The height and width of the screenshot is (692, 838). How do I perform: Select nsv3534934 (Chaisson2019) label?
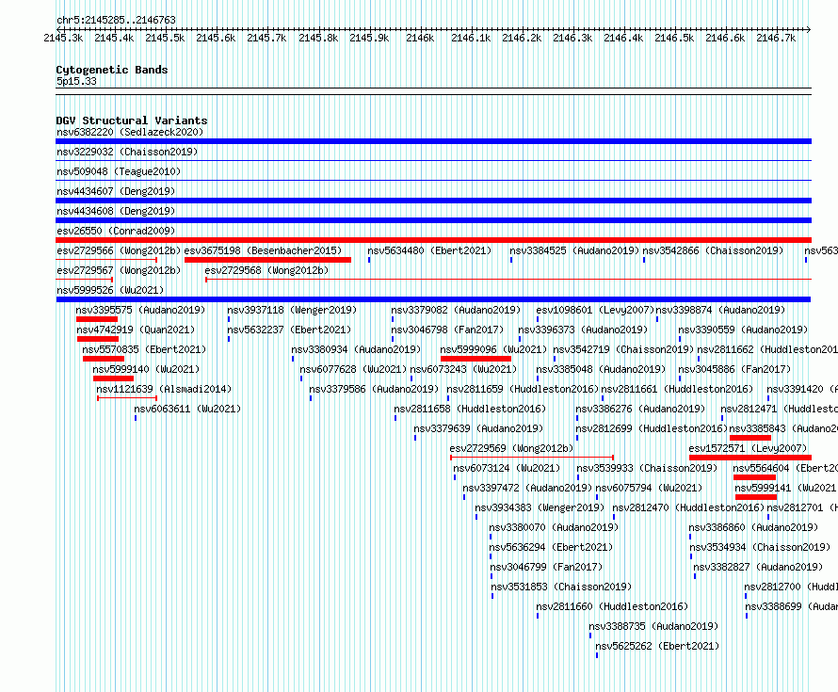coord(761,547)
